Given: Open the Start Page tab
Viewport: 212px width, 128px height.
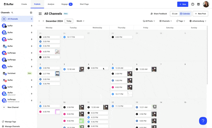Looking at the screenshot, I should pyautogui.click(x=84, y=4).
